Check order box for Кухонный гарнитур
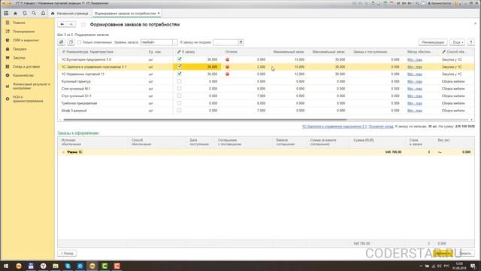Viewport: 481px width, 271px height. (x=180, y=81)
